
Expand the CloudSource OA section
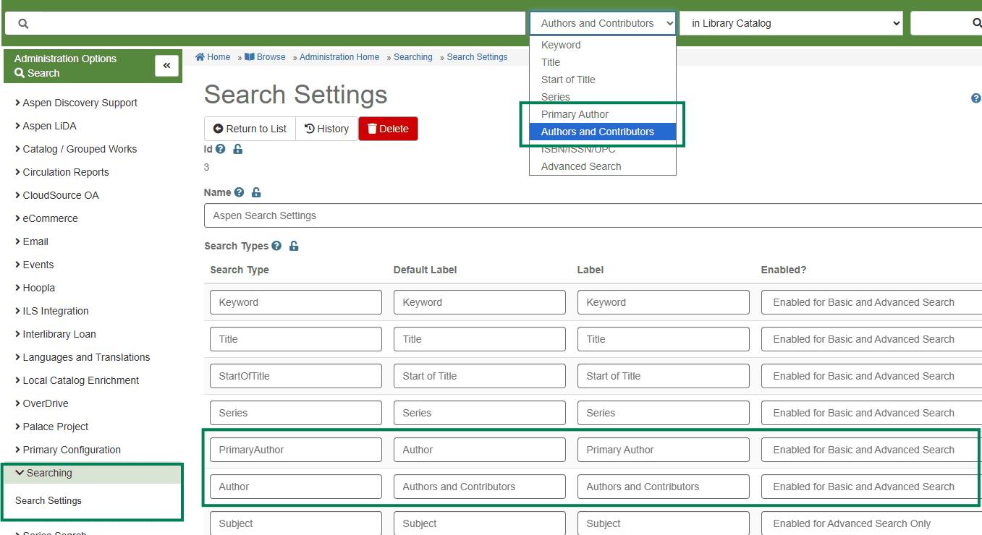point(56,195)
